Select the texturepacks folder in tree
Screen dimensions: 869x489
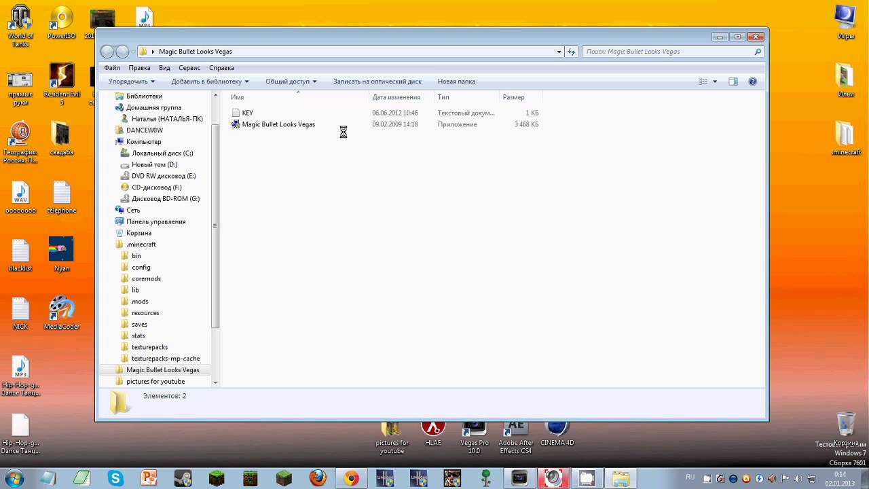click(149, 347)
